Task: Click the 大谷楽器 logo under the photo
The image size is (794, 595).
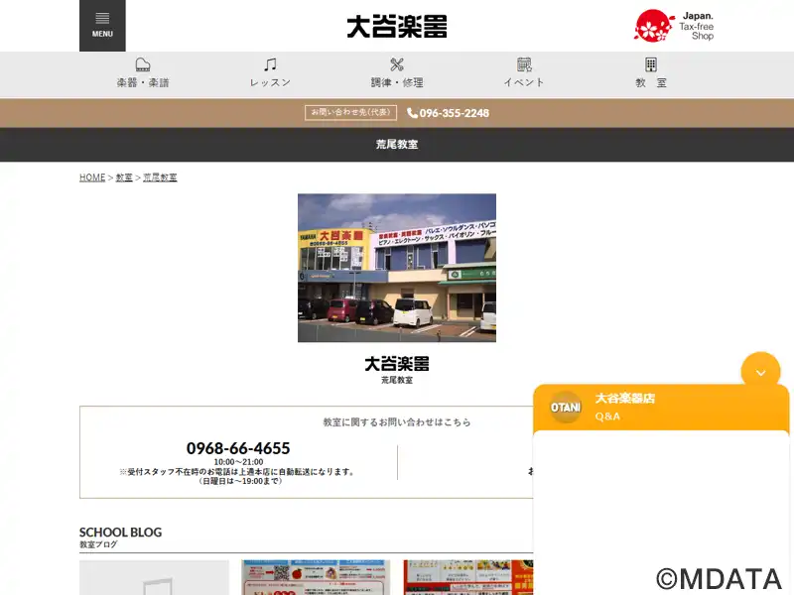Action: click(397, 364)
